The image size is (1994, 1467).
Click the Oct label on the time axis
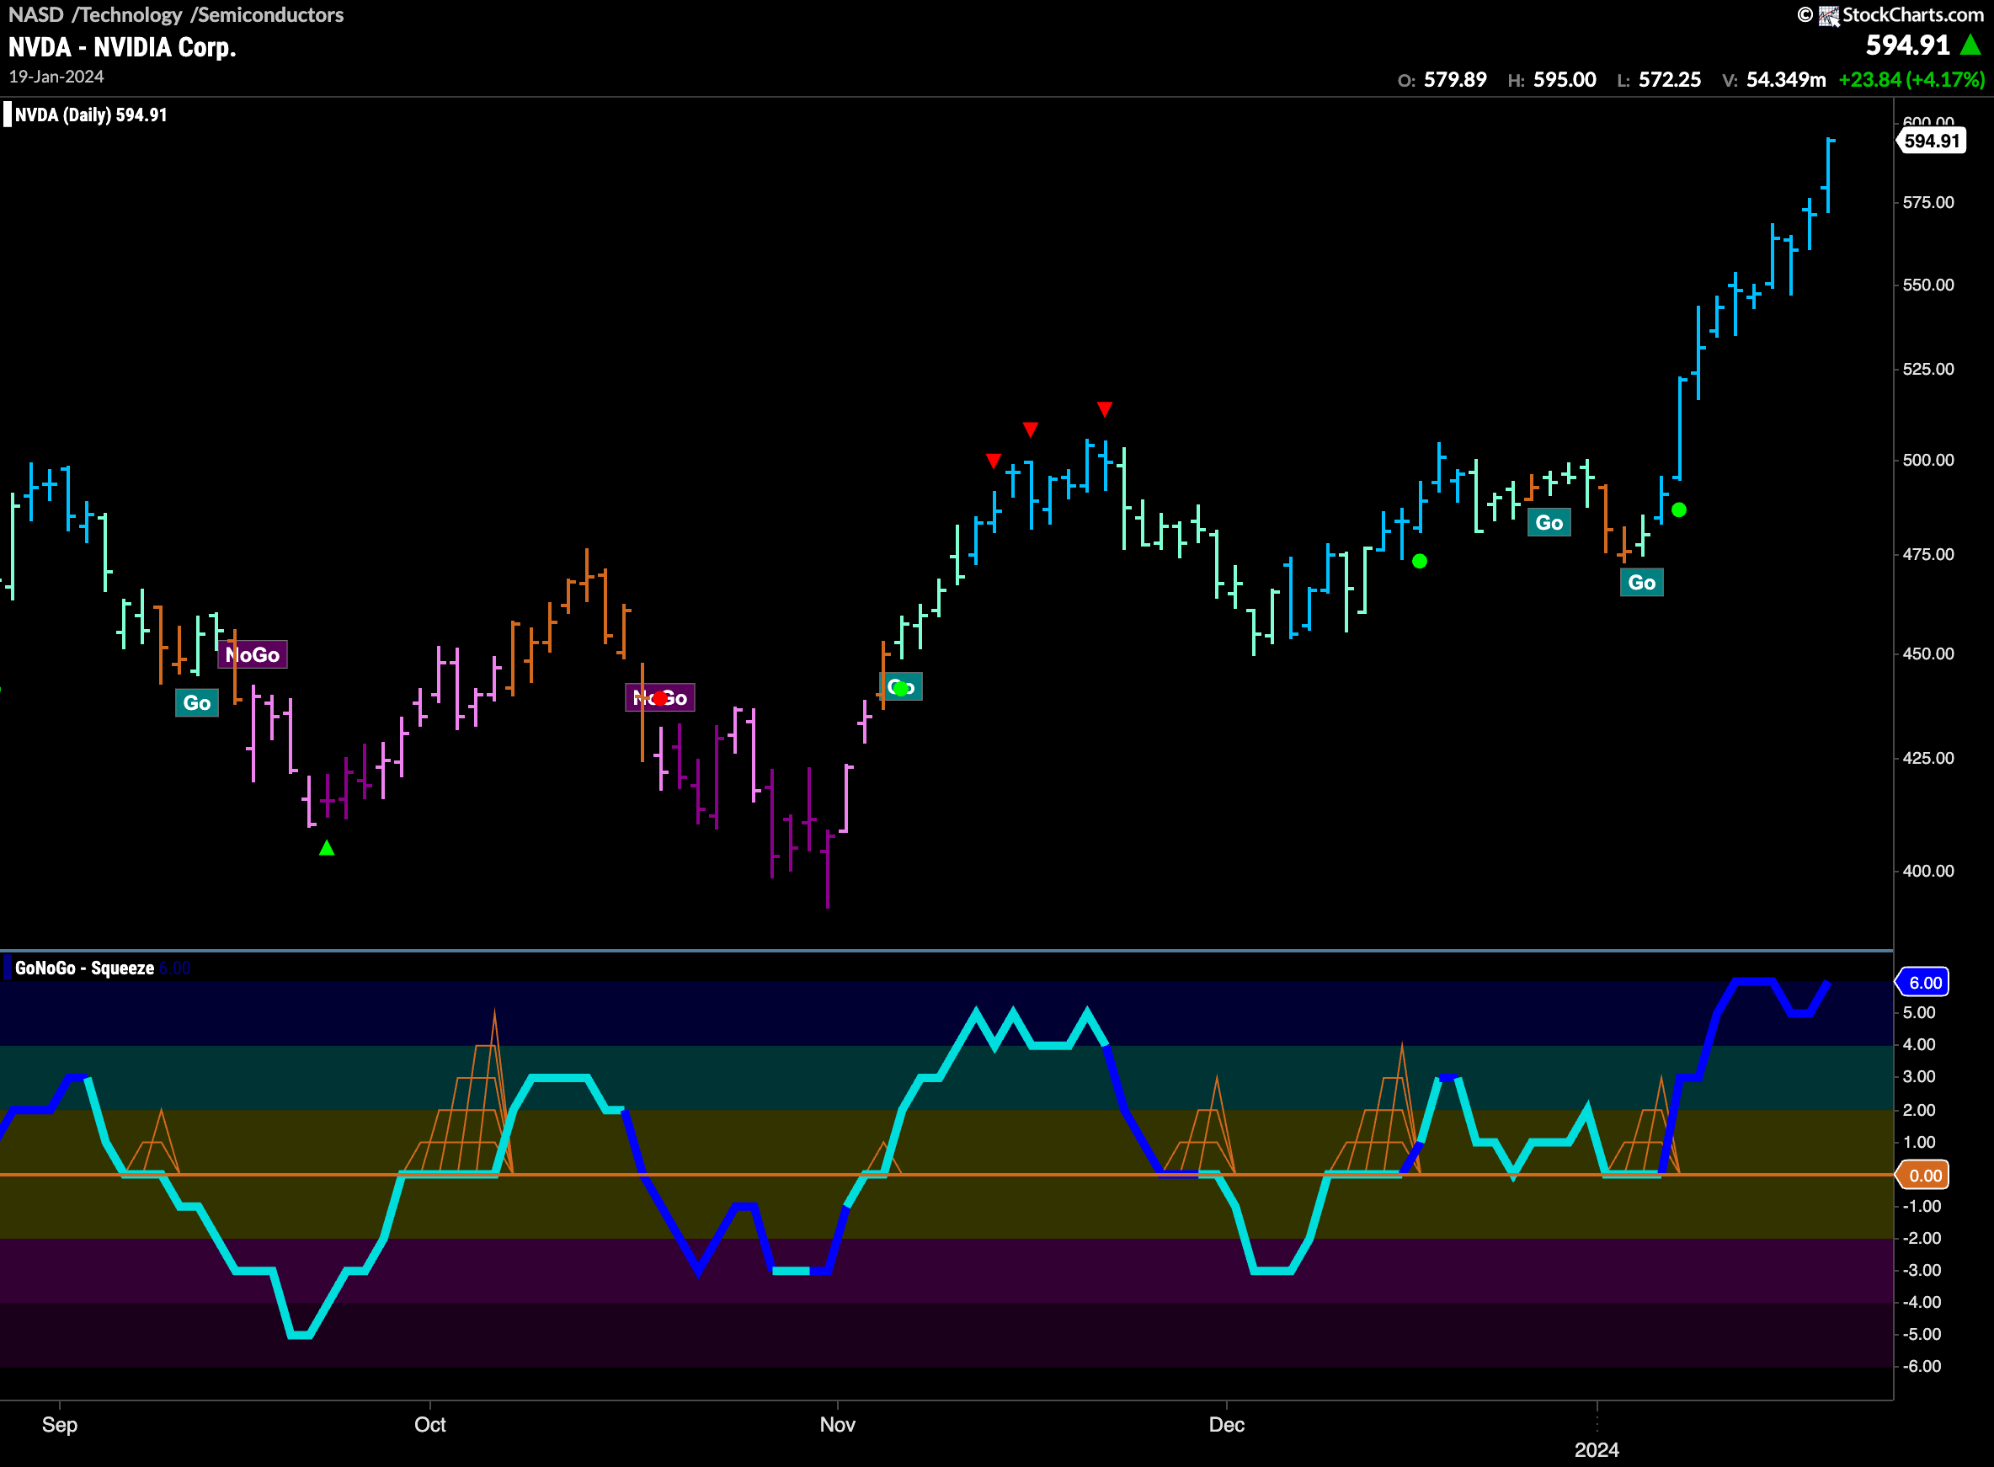coord(429,1424)
